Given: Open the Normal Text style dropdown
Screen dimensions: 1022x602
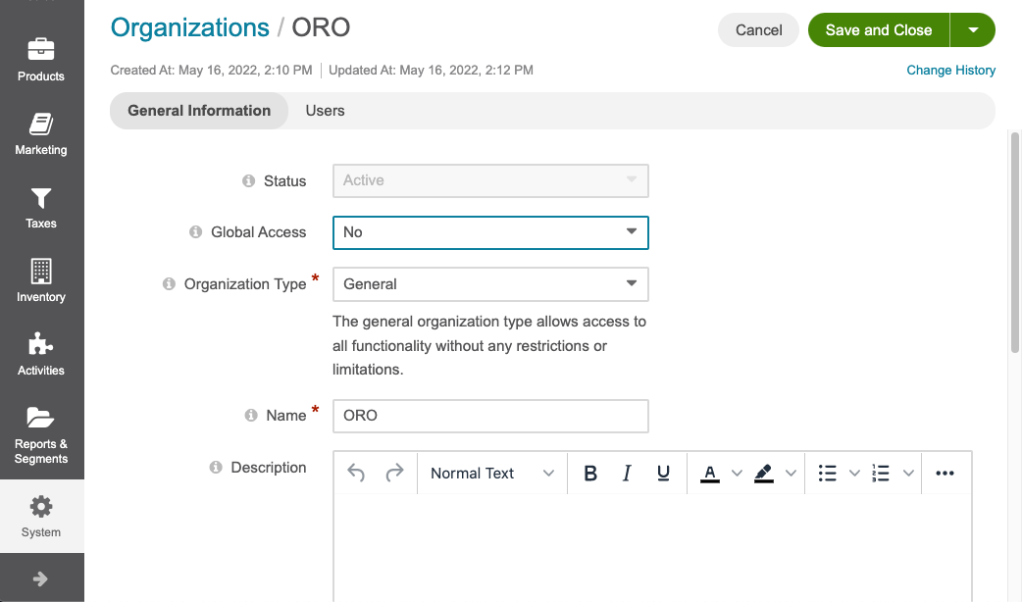Looking at the screenshot, I should click(x=492, y=473).
